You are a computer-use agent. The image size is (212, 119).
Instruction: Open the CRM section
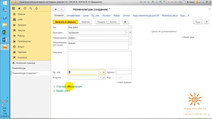[x=20, y=20]
